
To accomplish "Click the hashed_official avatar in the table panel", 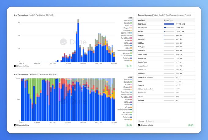I will click(139, 125).
